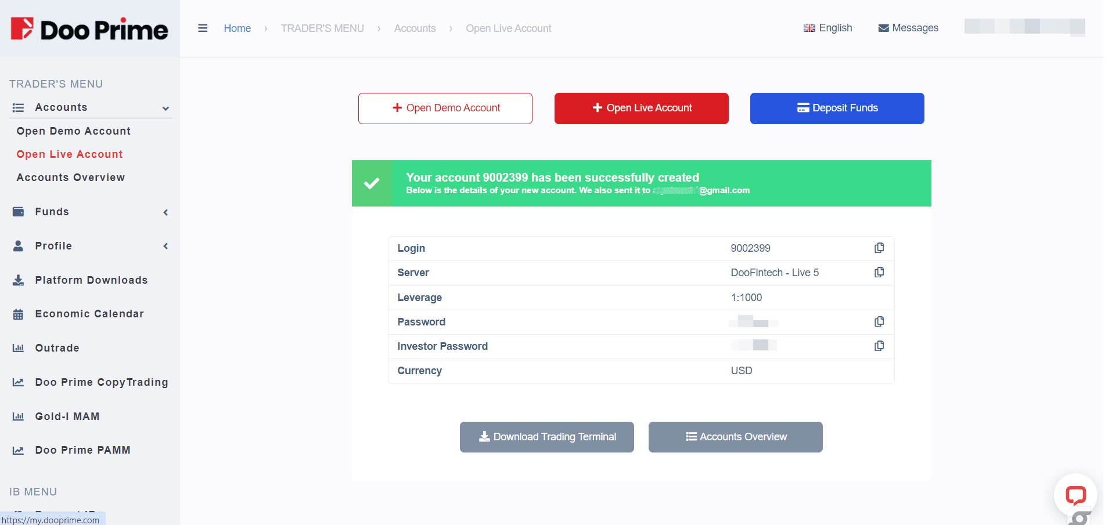Viewport: 1112px width, 525px height.
Task: Click the Leverage value 1:1000
Action: coord(746,298)
